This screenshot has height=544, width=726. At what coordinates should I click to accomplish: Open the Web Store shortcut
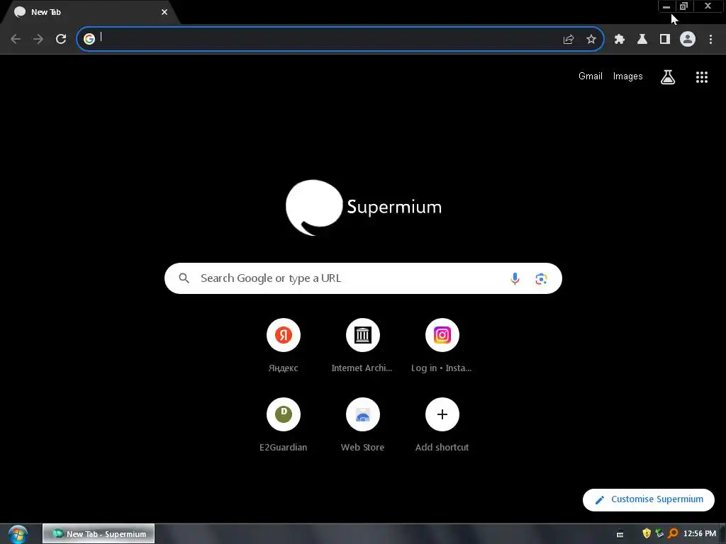pos(362,425)
